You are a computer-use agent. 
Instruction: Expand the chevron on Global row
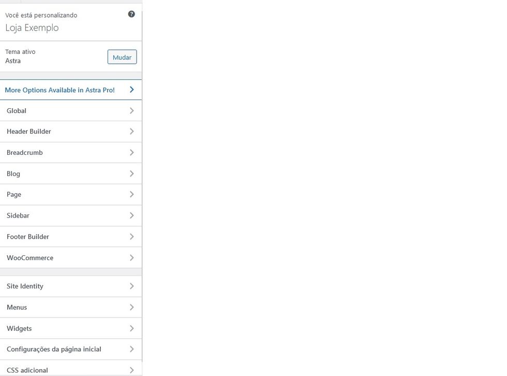[131, 111]
